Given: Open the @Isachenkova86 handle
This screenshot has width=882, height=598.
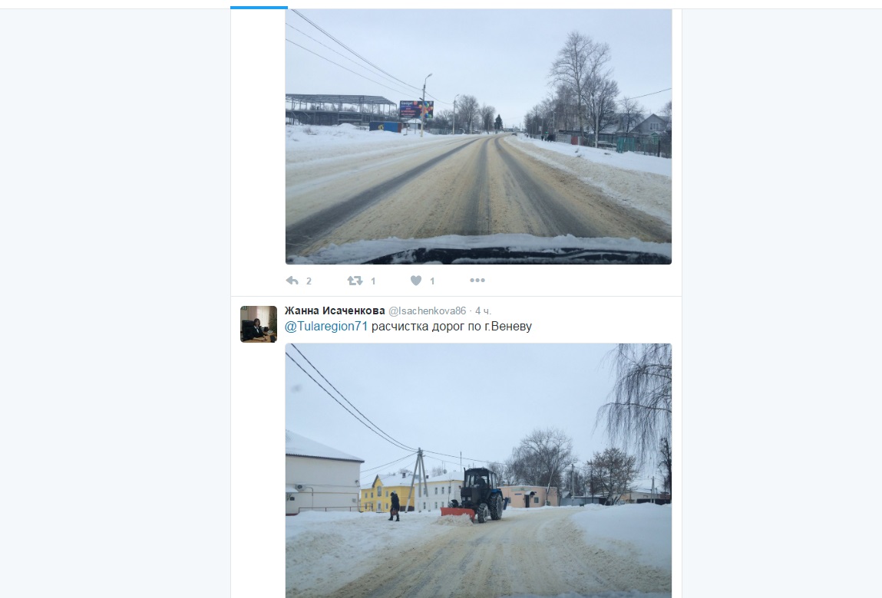Looking at the screenshot, I should pos(428,310).
